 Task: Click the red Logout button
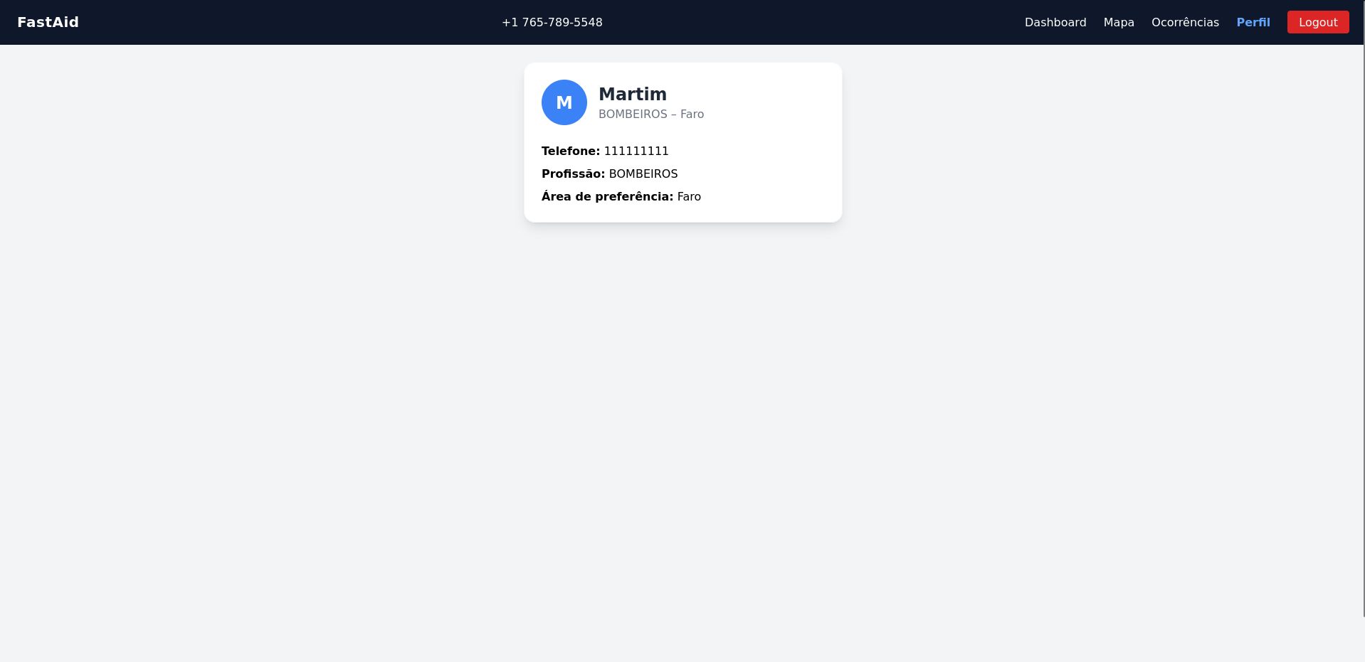tap(1318, 22)
